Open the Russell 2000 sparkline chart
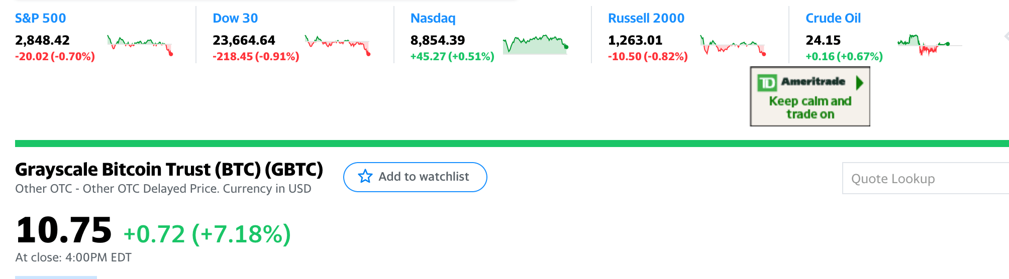 733,45
